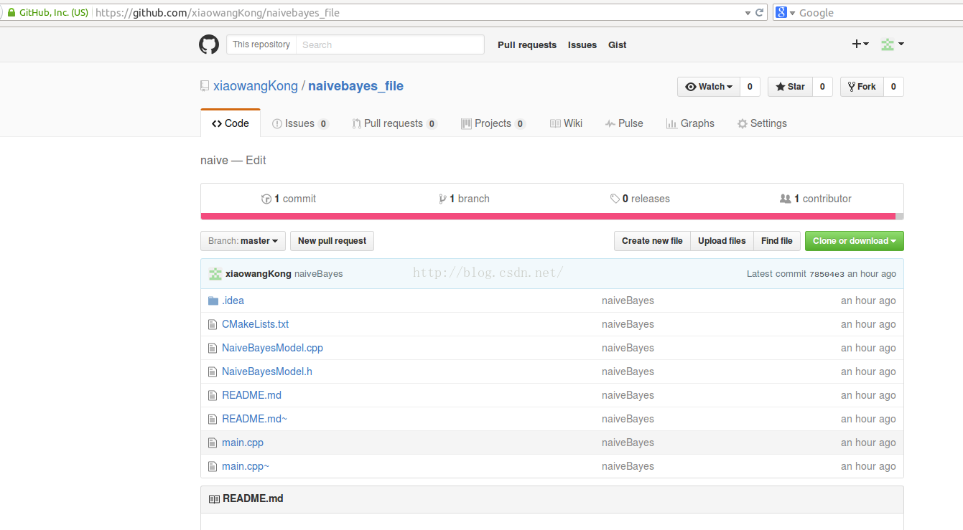Focus the browser Google search box
963x530 pixels.
point(879,13)
